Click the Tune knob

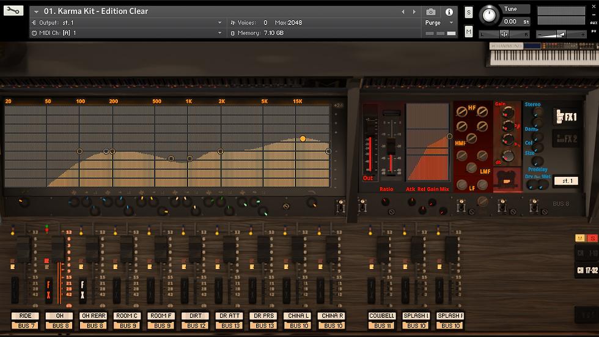(x=489, y=15)
